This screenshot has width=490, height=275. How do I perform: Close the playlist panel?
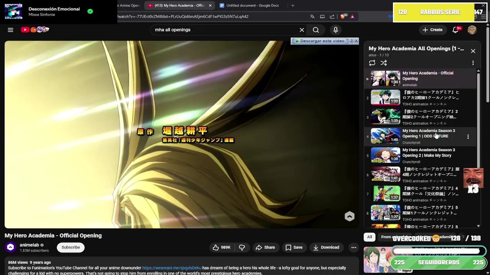click(473, 51)
